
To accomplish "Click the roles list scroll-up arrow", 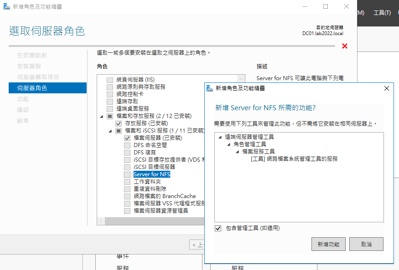I will [241, 78].
